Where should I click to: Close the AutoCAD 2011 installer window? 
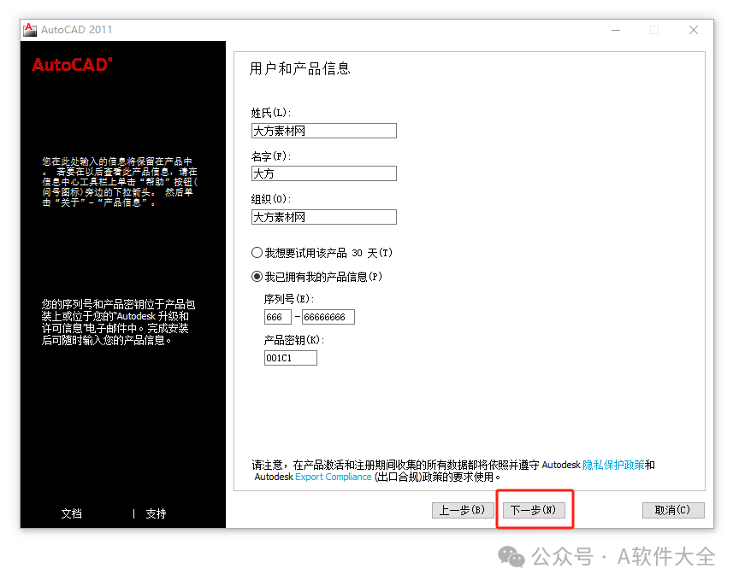(x=694, y=30)
